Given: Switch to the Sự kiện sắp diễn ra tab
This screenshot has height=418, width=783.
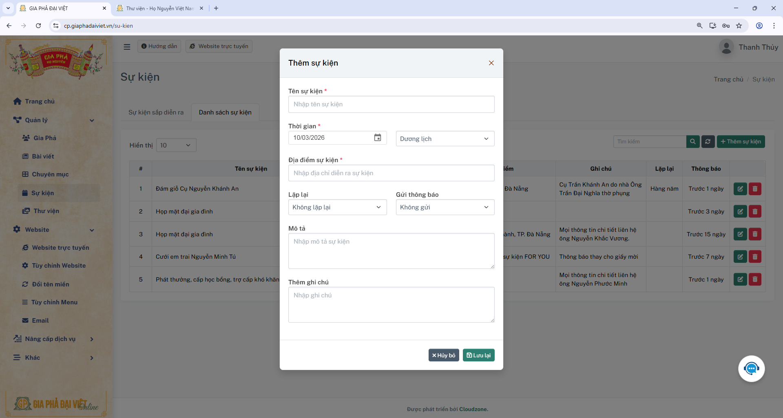Looking at the screenshot, I should tap(155, 112).
